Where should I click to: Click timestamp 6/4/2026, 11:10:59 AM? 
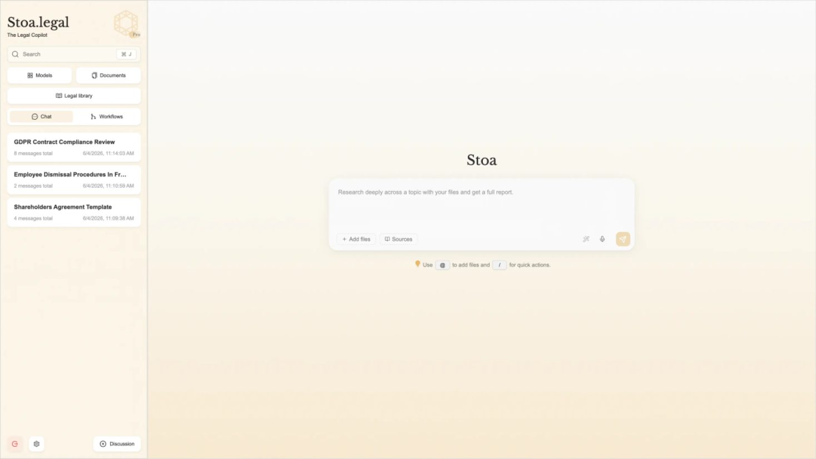pos(108,186)
